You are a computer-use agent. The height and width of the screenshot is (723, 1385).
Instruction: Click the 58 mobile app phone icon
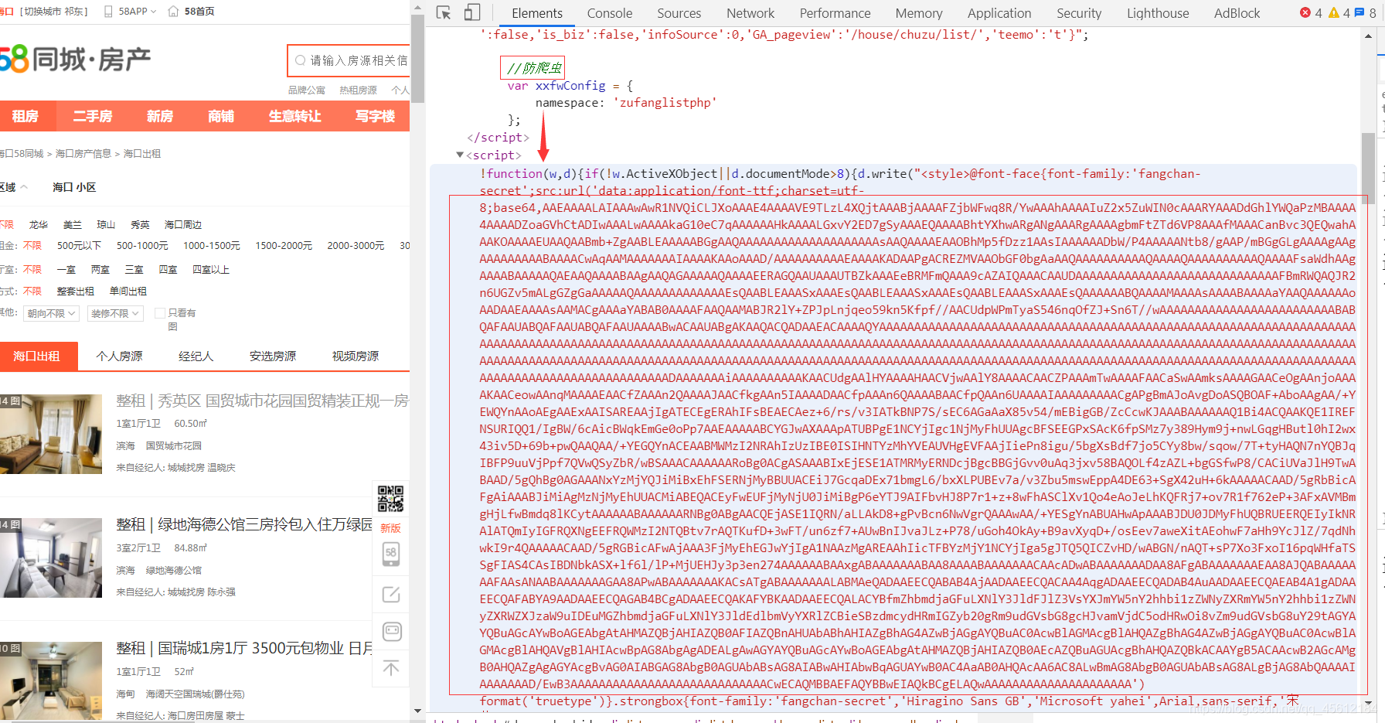tap(391, 554)
